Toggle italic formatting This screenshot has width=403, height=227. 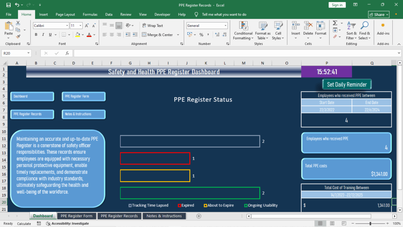[x=43, y=34]
